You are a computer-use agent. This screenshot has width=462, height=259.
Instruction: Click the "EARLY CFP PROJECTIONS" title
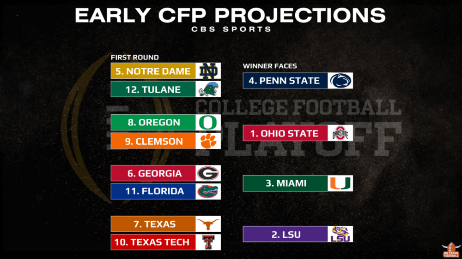coord(230,15)
